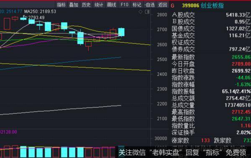Select the 债券成交 797.24亿 row
Screen dimensions: 251x158
(211, 49)
